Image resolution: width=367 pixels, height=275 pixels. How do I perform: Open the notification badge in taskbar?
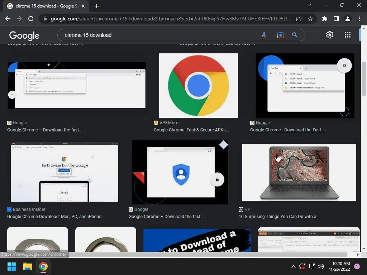[357, 266]
